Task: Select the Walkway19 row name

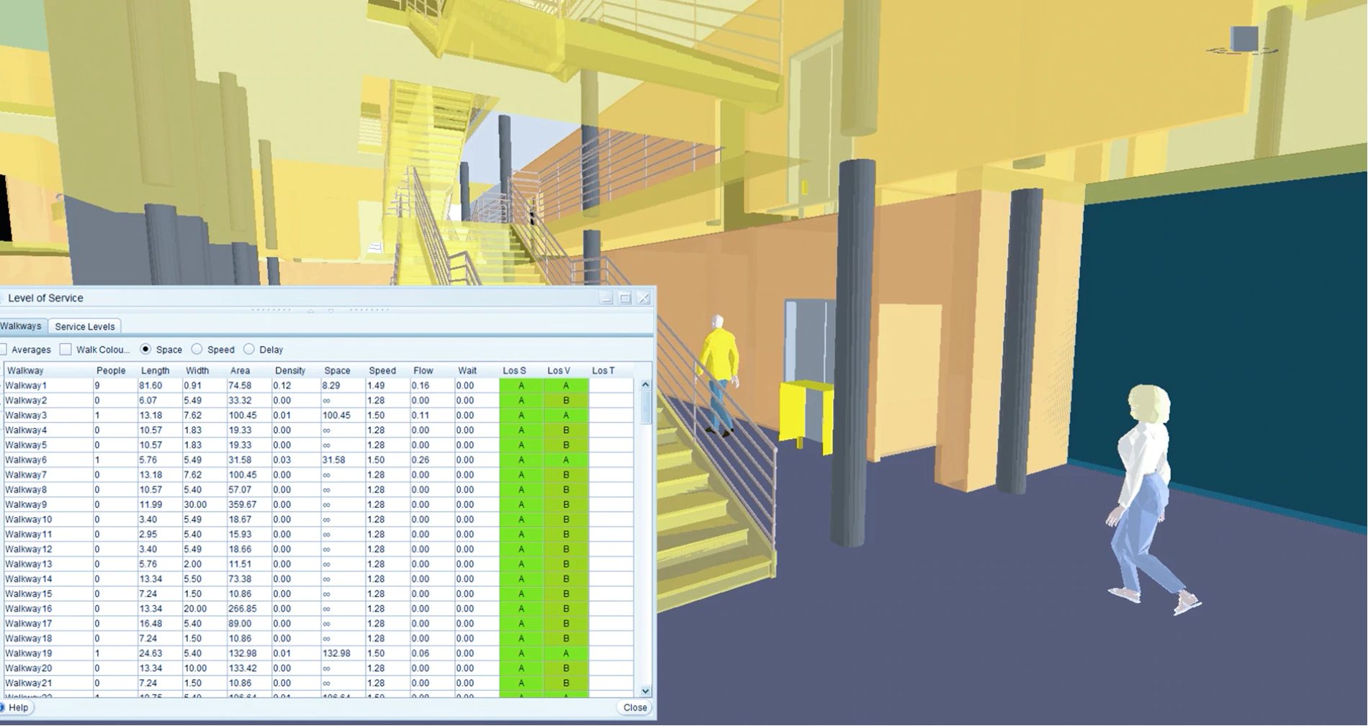Action: (x=29, y=653)
